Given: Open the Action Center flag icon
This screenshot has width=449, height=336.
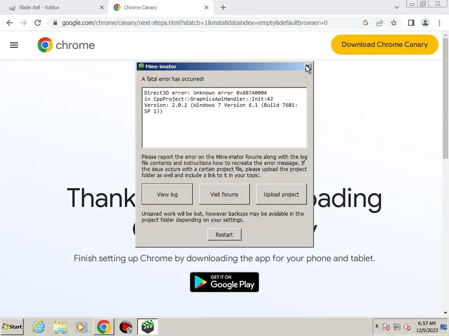Looking at the screenshot, I should click(386, 326).
